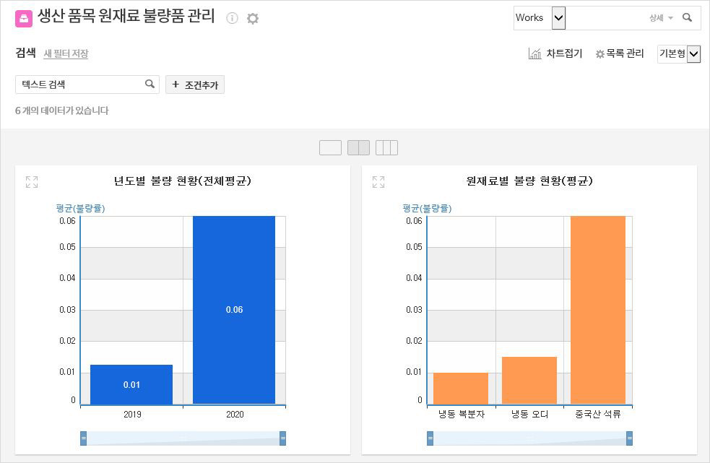
Task: Click left handle of yearly chart range slider
Action: pos(83,438)
